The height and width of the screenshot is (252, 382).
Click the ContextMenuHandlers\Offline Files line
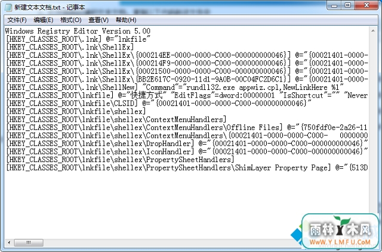187,127
